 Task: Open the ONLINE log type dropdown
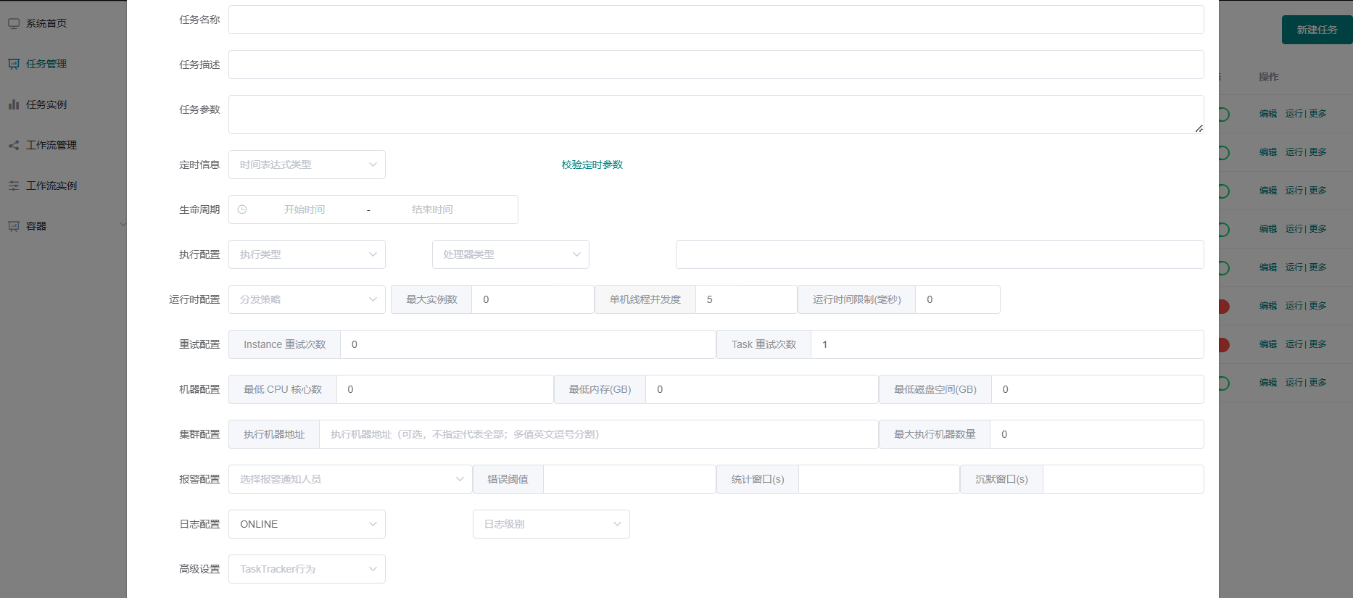click(307, 524)
